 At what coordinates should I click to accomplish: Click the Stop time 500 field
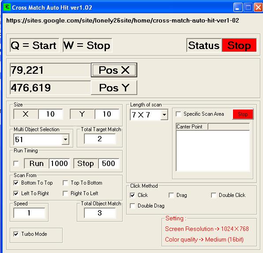point(109,163)
